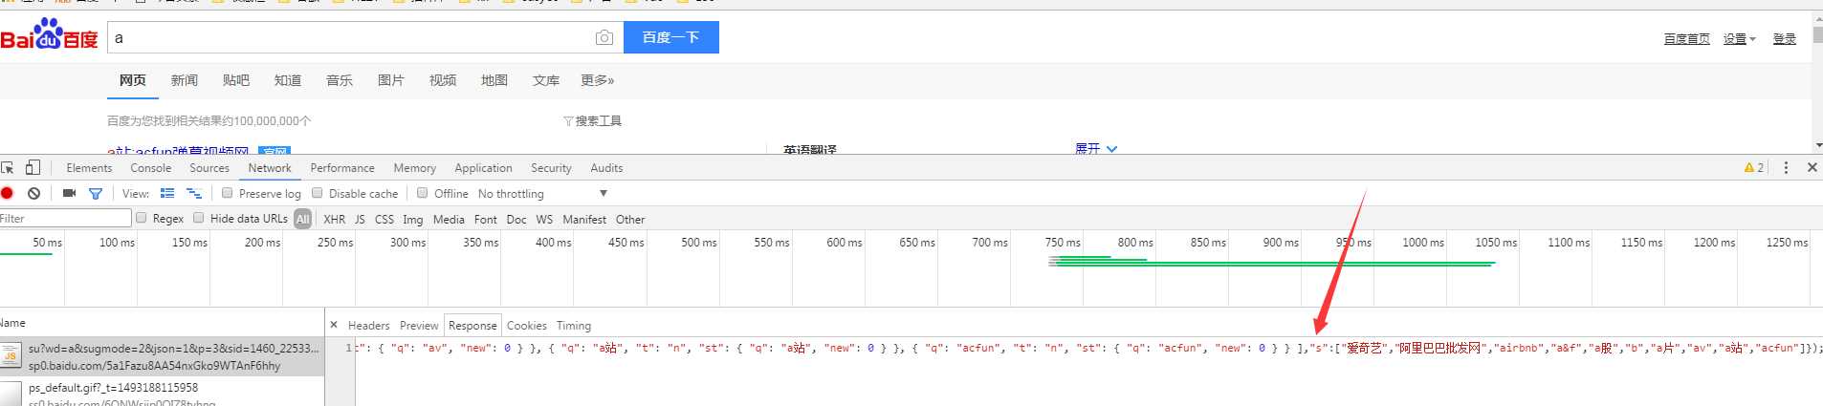Enable Disable cache checkbox

point(318,193)
